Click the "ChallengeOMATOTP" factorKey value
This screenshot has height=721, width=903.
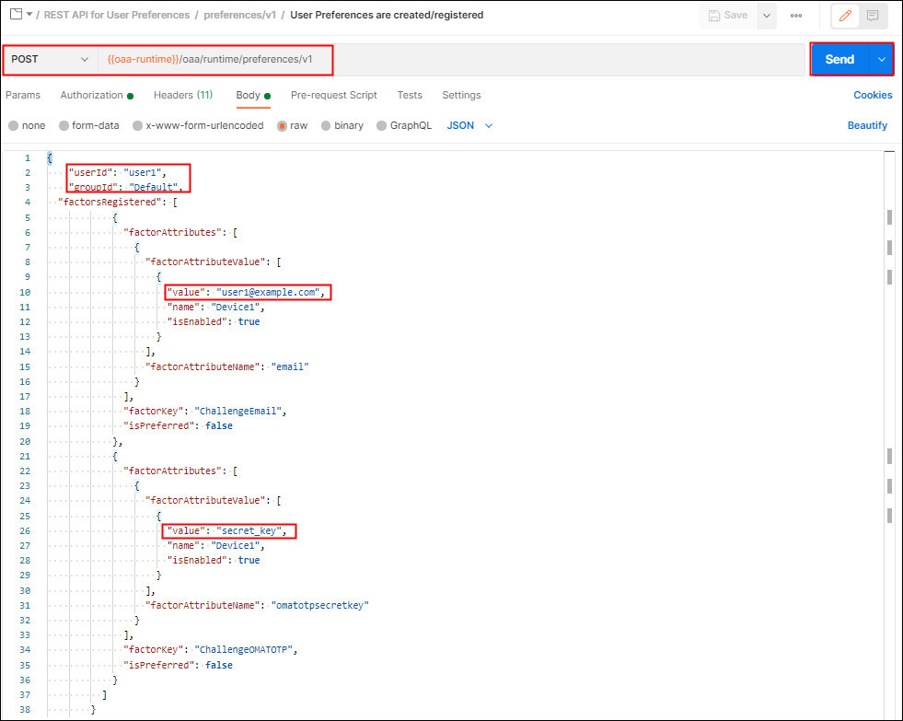(x=244, y=649)
